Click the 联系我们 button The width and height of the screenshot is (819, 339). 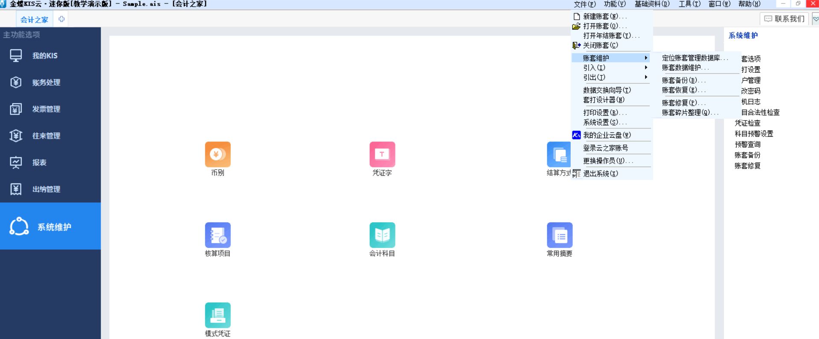point(784,19)
